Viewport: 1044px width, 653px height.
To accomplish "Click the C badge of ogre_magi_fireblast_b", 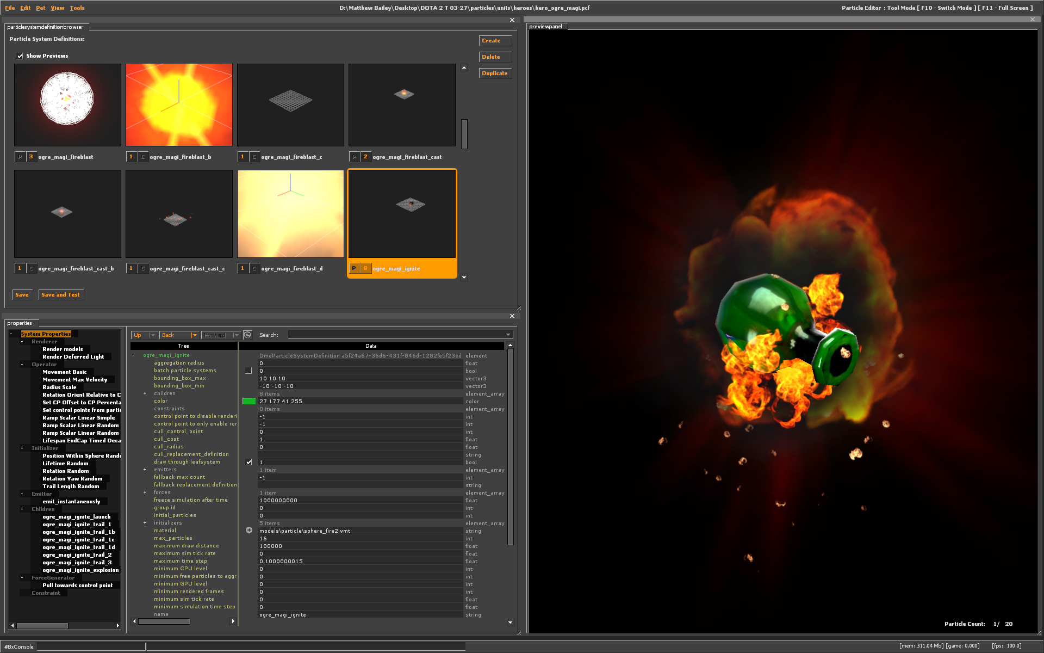I will pos(143,157).
